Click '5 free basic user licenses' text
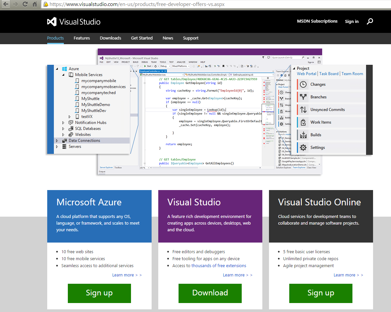Screen dimensions: 391x312 pyautogui.click(x=307, y=252)
